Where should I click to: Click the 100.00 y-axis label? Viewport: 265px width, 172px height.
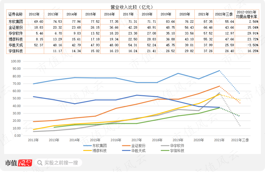[16, 61]
